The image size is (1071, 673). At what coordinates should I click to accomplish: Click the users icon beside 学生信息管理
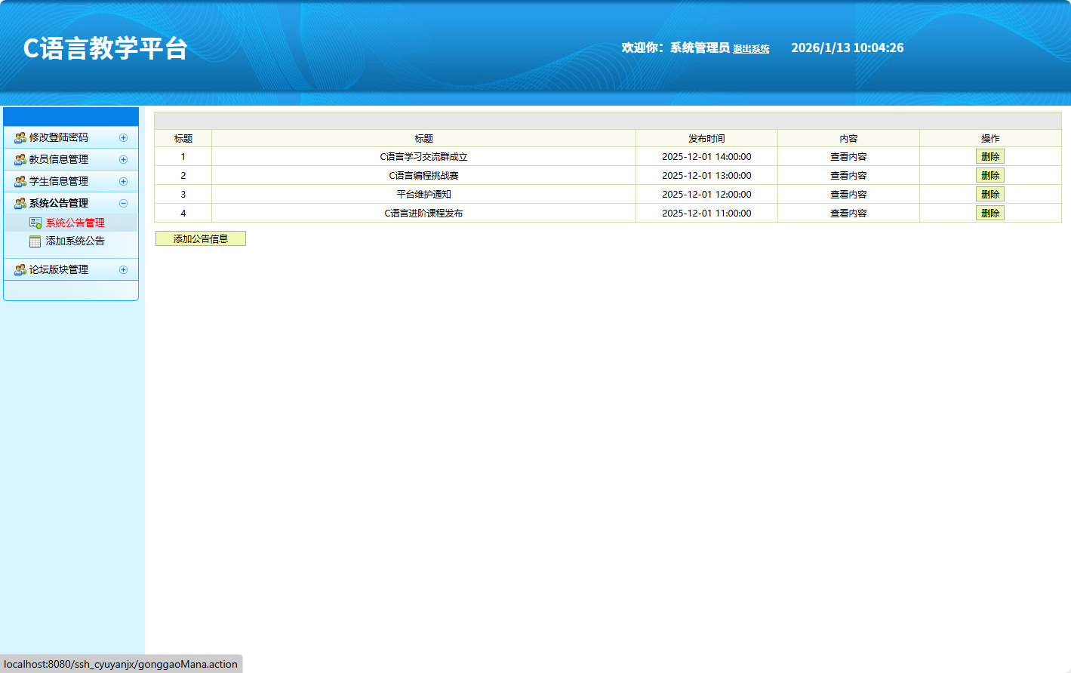(x=20, y=182)
